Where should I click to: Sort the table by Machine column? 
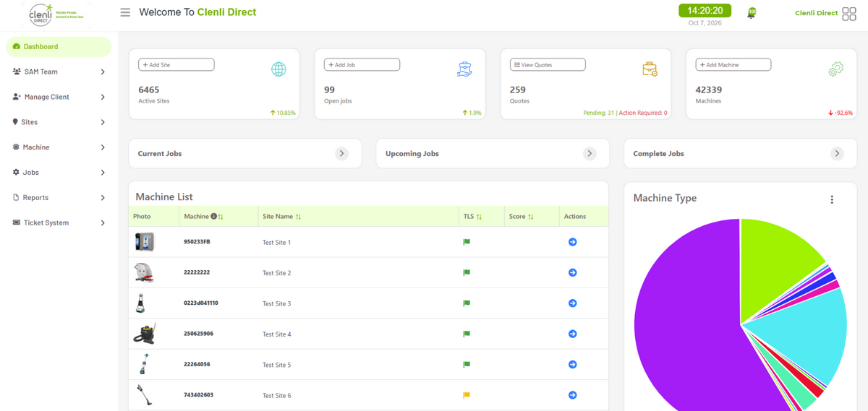click(221, 217)
